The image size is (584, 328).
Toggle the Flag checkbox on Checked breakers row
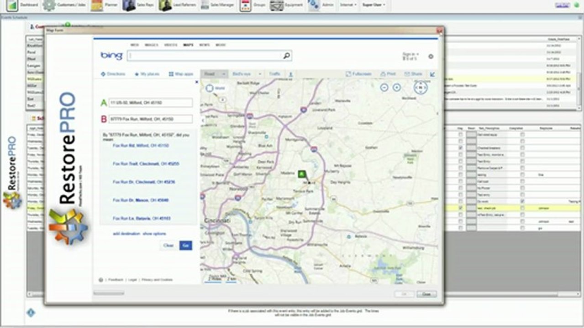(x=460, y=148)
